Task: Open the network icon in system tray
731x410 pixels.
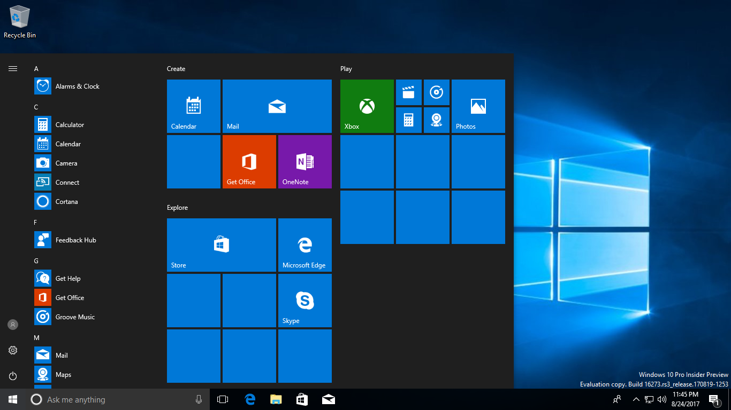Action: point(649,399)
